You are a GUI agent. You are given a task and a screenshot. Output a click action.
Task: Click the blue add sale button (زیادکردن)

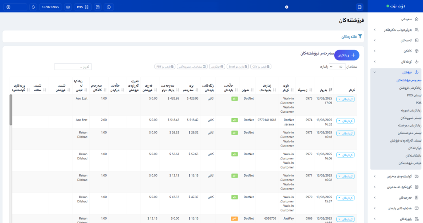coord(347,55)
